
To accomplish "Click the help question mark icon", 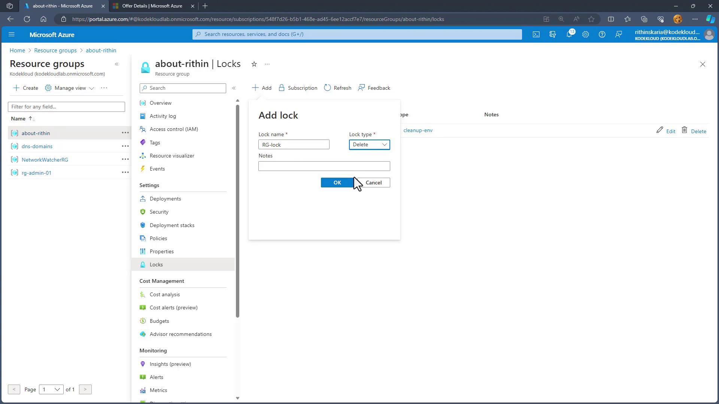I will [x=602, y=34].
